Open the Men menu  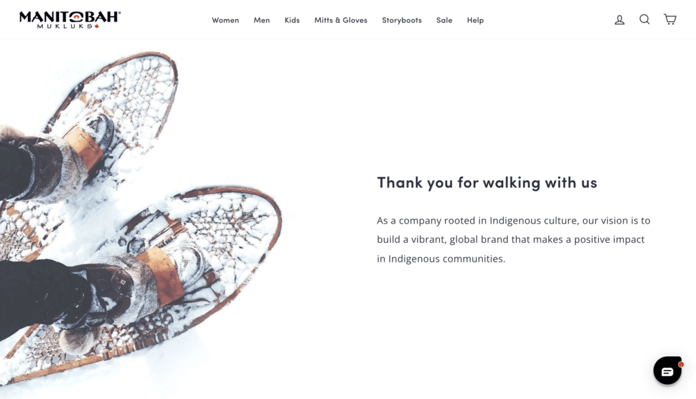262,20
